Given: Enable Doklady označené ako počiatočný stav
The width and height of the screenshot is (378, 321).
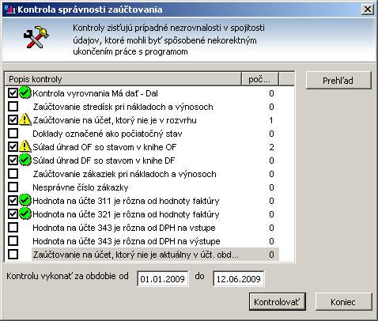Looking at the screenshot, I should click(13, 134).
